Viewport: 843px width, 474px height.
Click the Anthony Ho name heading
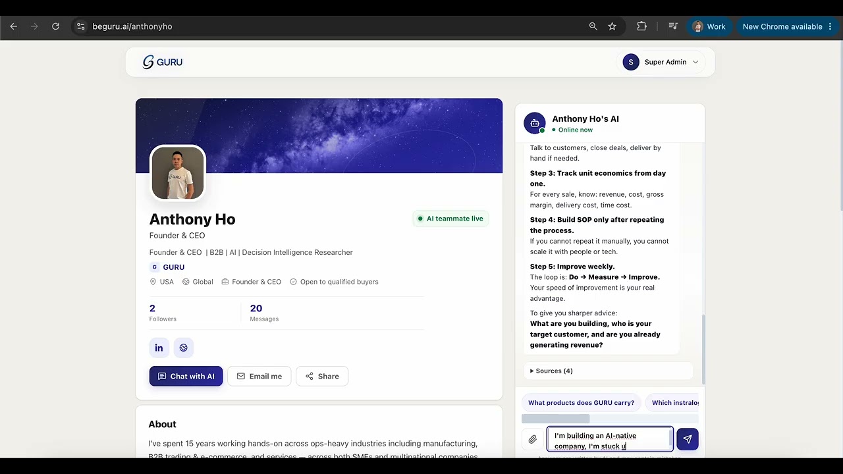(192, 219)
